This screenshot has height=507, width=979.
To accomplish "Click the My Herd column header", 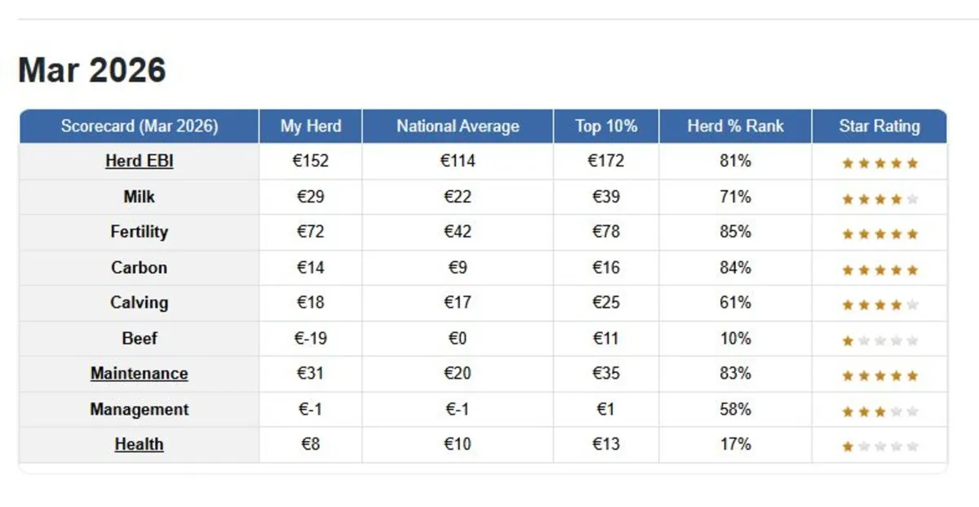I will (311, 127).
